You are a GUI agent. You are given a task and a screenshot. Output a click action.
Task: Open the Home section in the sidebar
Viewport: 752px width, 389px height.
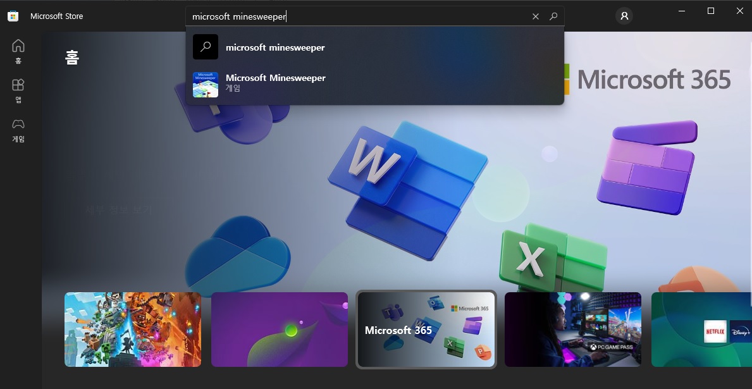click(18, 52)
